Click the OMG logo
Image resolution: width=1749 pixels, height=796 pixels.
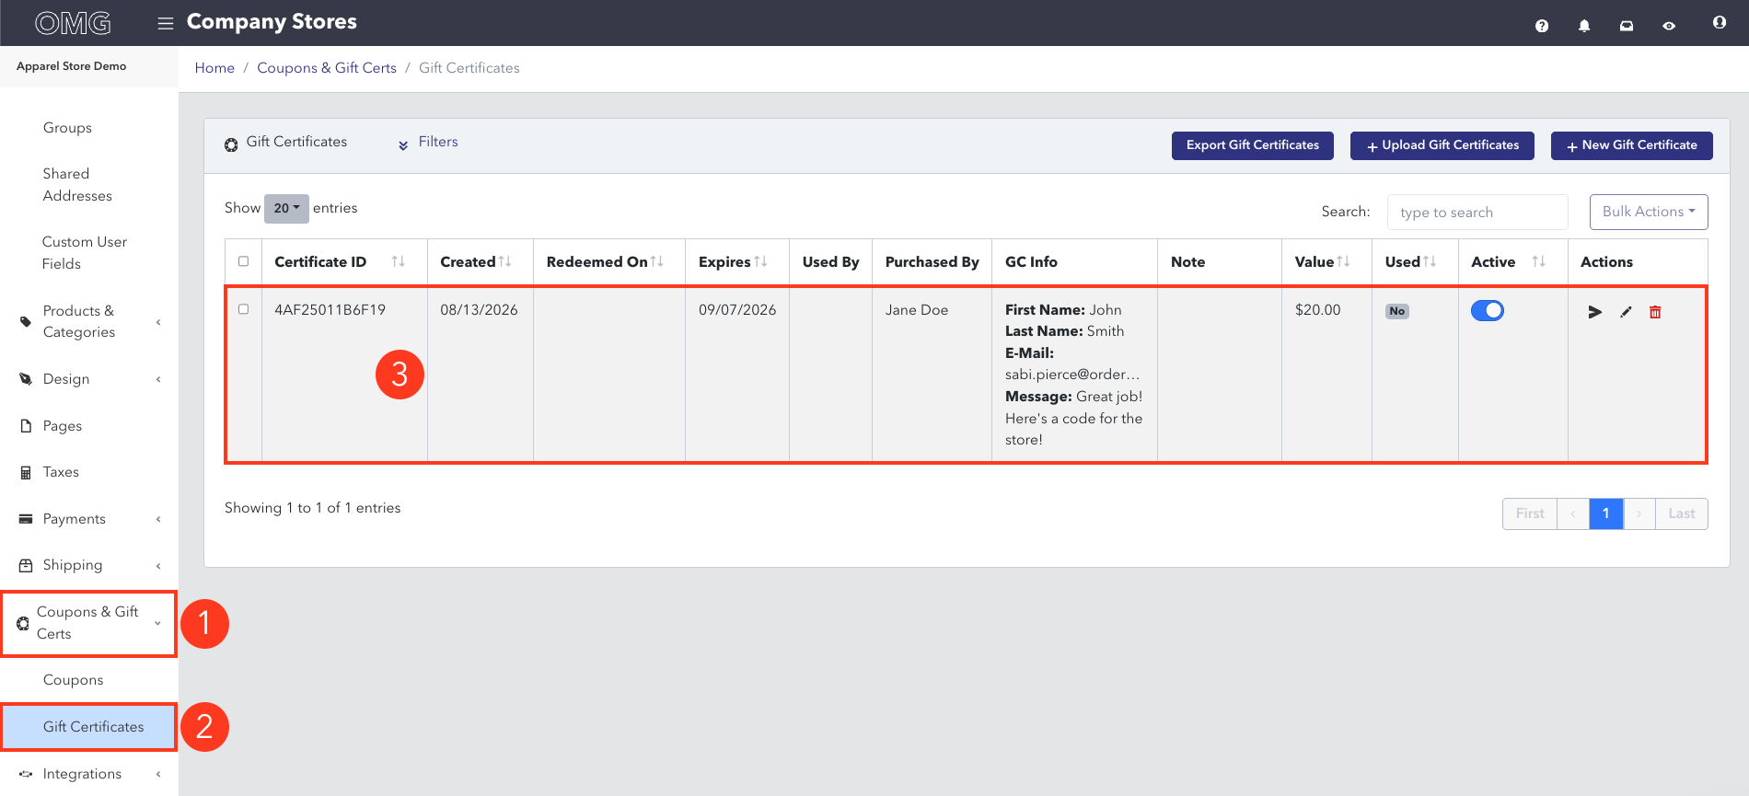point(73,23)
